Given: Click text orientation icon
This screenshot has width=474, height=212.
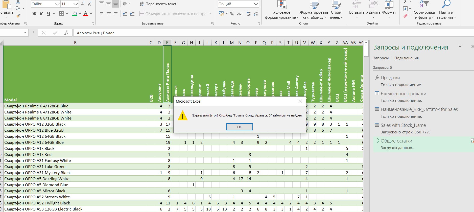Looking at the screenshot, I should pos(125,4).
